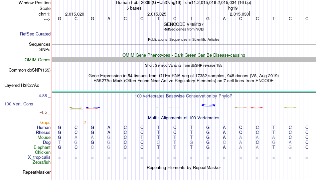This screenshot has height=180, width=316.
Task: Click the hg19 label beside the scale bar
Action: pyautogui.click(x=233, y=8)
